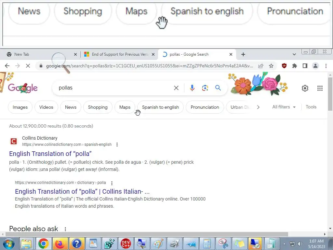Click the share page icon in the address bar
This screenshot has height=250, width=333.
(x=261, y=66)
